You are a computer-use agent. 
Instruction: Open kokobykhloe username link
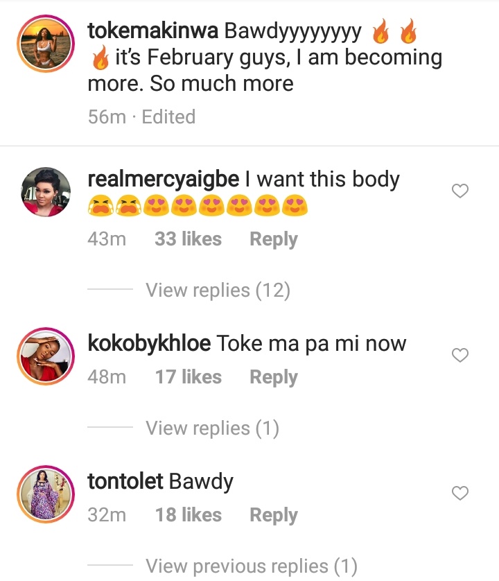pos(150,343)
